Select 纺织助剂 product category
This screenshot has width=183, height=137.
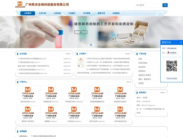tap(142, 67)
